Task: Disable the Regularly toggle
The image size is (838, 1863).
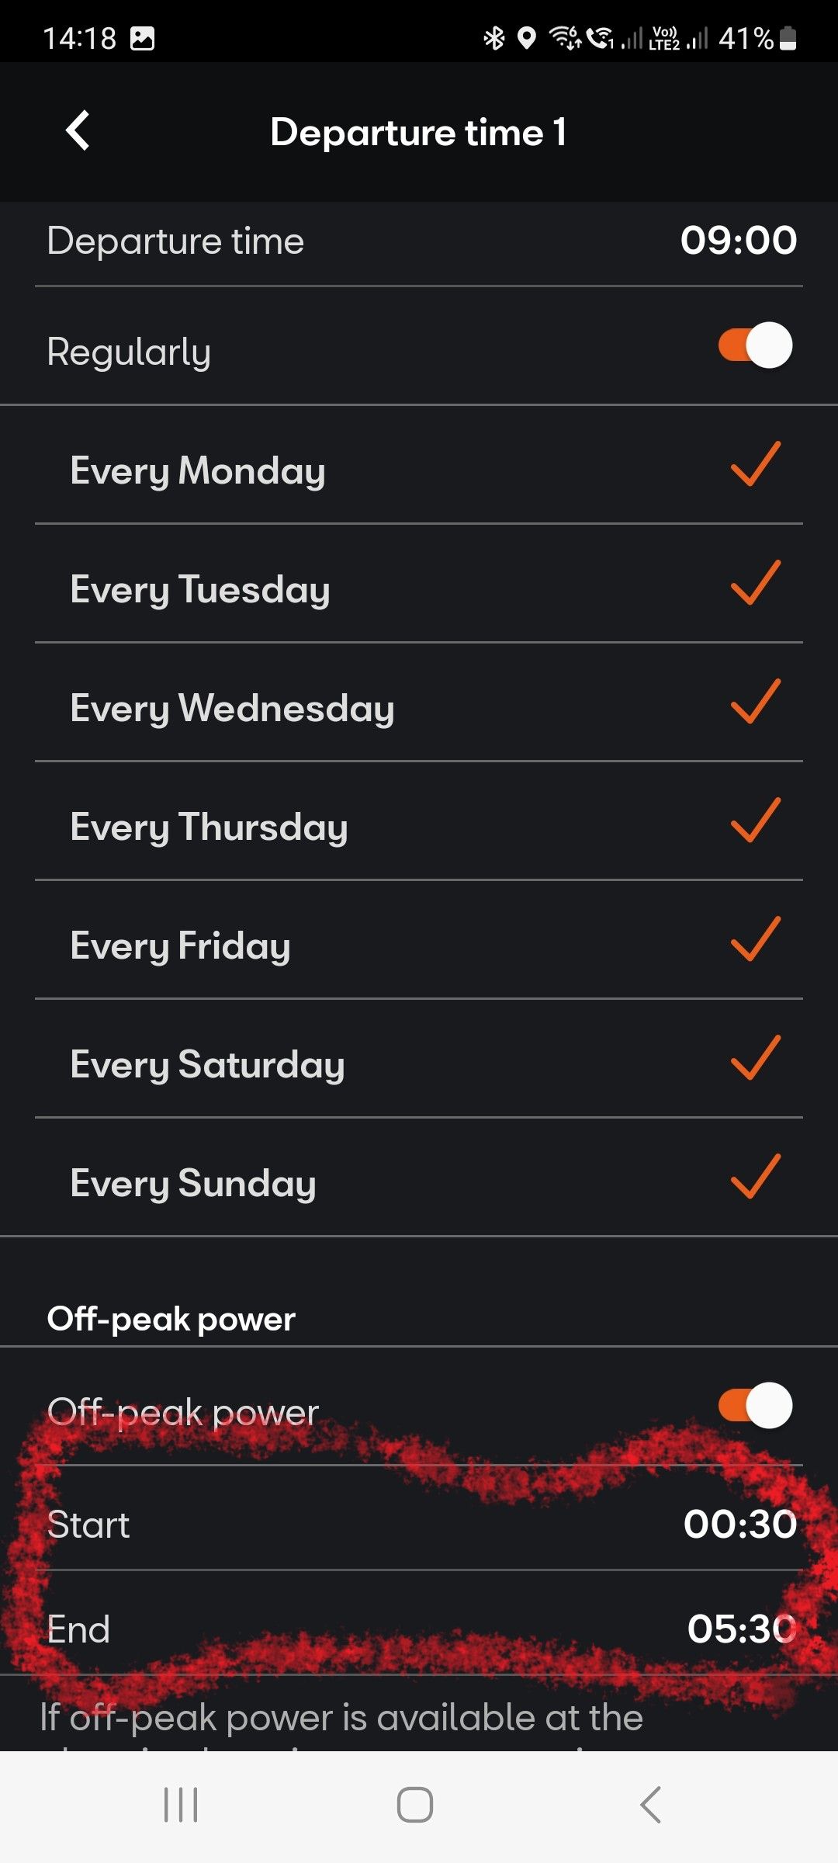Action: pyautogui.click(x=754, y=345)
